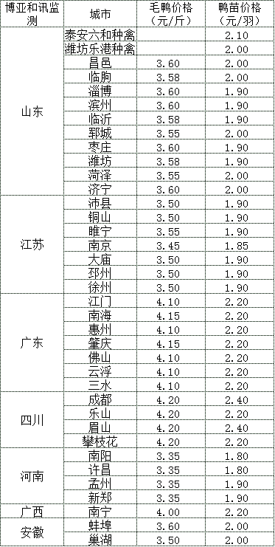The width and height of the screenshot is (275, 547).
Task: Select the 山东 province cell
Action: (x=32, y=111)
